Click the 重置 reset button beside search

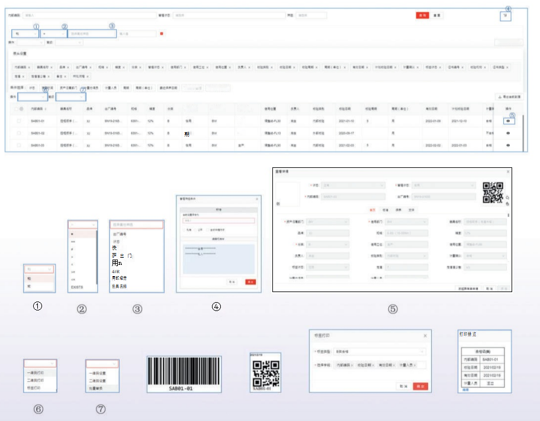pos(437,15)
